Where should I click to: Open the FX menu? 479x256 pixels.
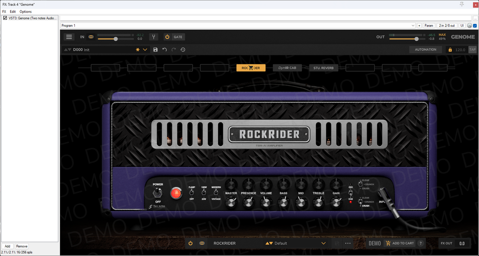click(x=4, y=12)
